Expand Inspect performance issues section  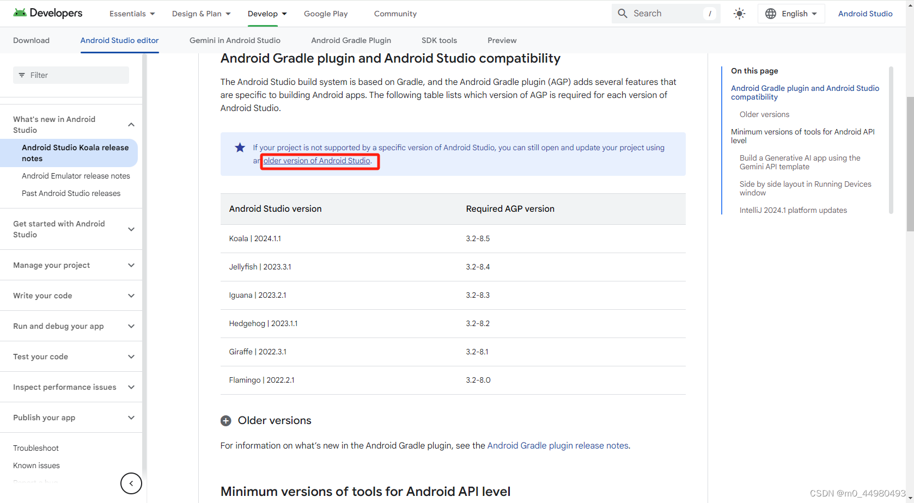(x=131, y=387)
